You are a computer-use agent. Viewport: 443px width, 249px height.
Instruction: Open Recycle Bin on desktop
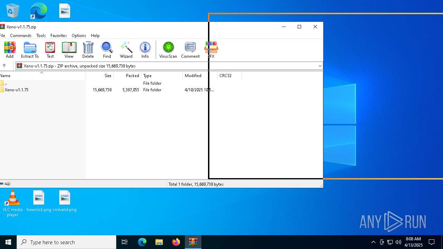12,11
